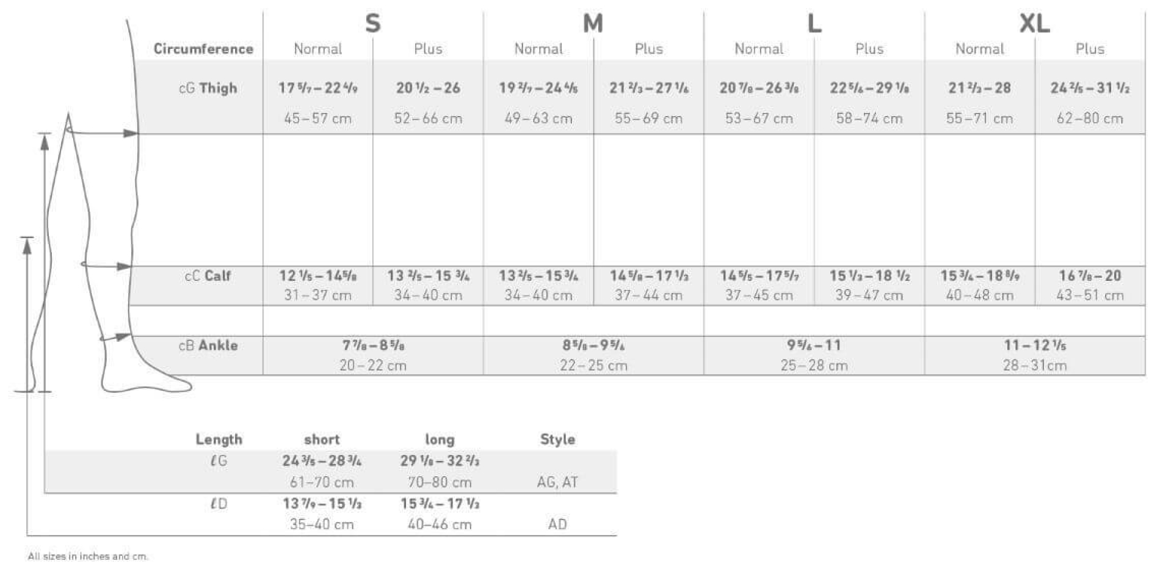The width and height of the screenshot is (1160, 566).
Task: Click the AG, AT style entry
Action: tap(557, 482)
